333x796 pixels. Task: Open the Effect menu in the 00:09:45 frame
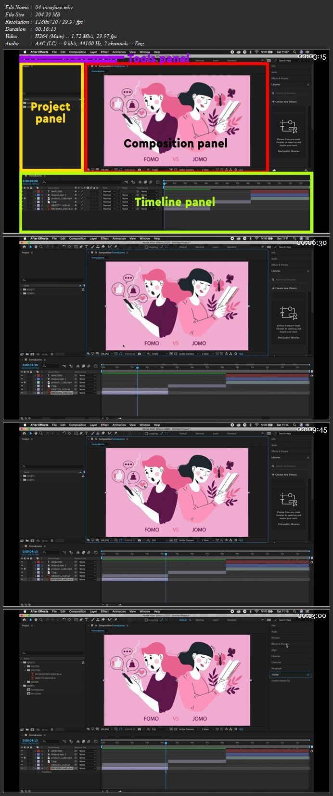104,425
